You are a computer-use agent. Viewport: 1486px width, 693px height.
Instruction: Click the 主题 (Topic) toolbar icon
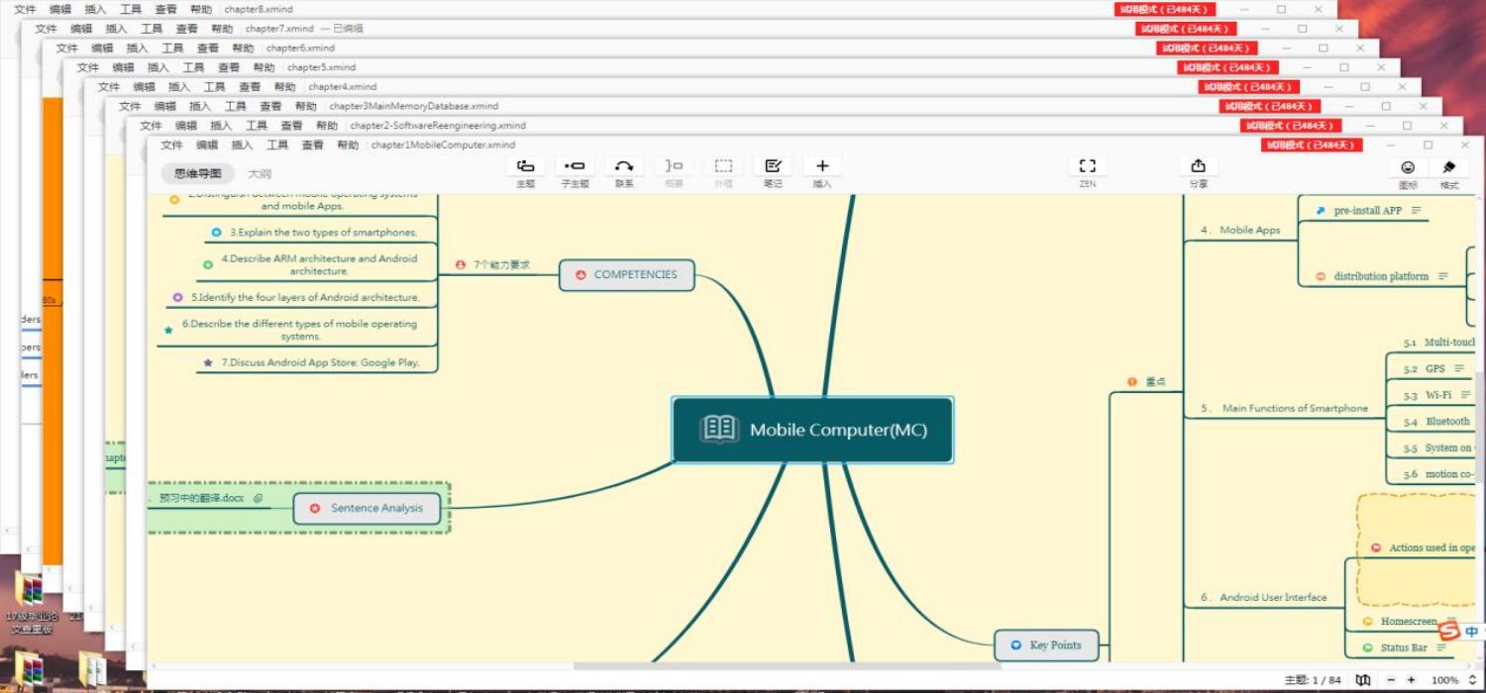coord(525,166)
